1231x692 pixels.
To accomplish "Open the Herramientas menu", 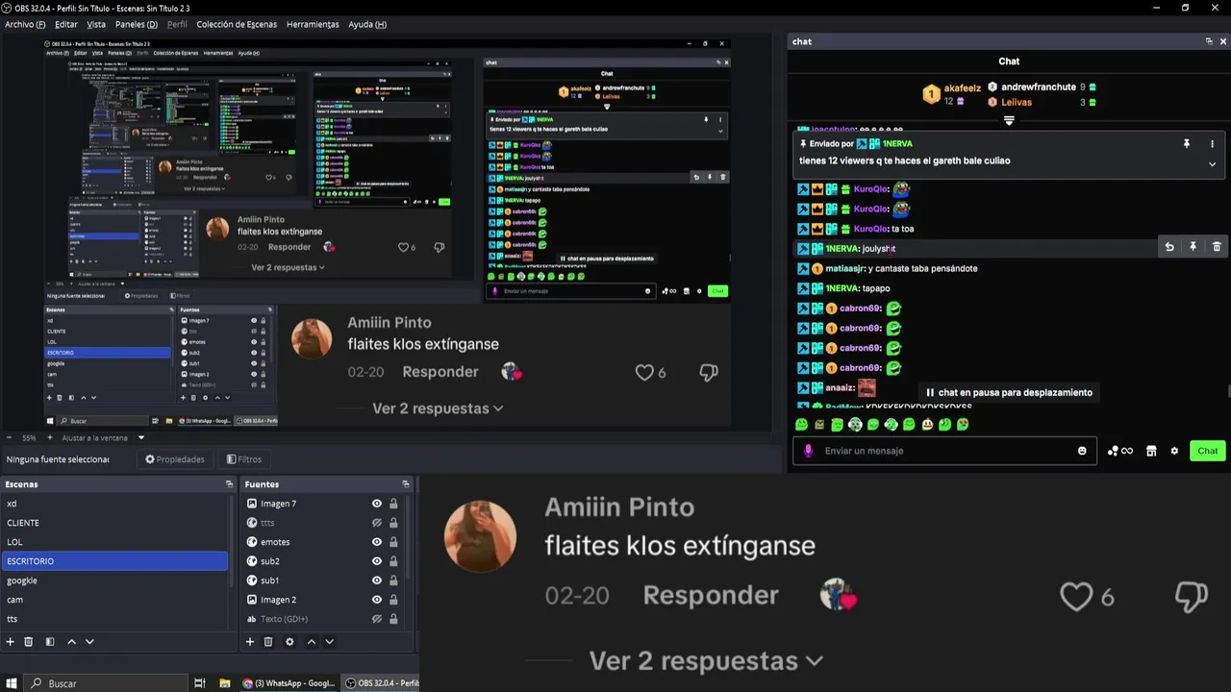I will pyautogui.click(x=313, y=24).
